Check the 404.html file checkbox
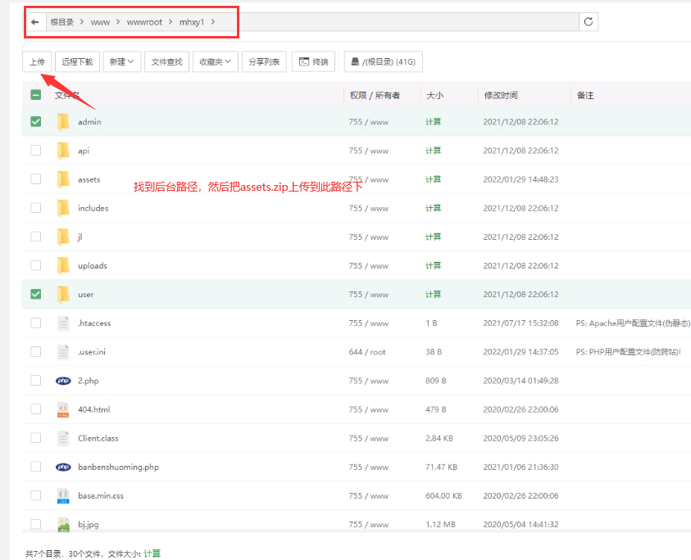Viewport: 691px width, 560px height. [36, 409]
